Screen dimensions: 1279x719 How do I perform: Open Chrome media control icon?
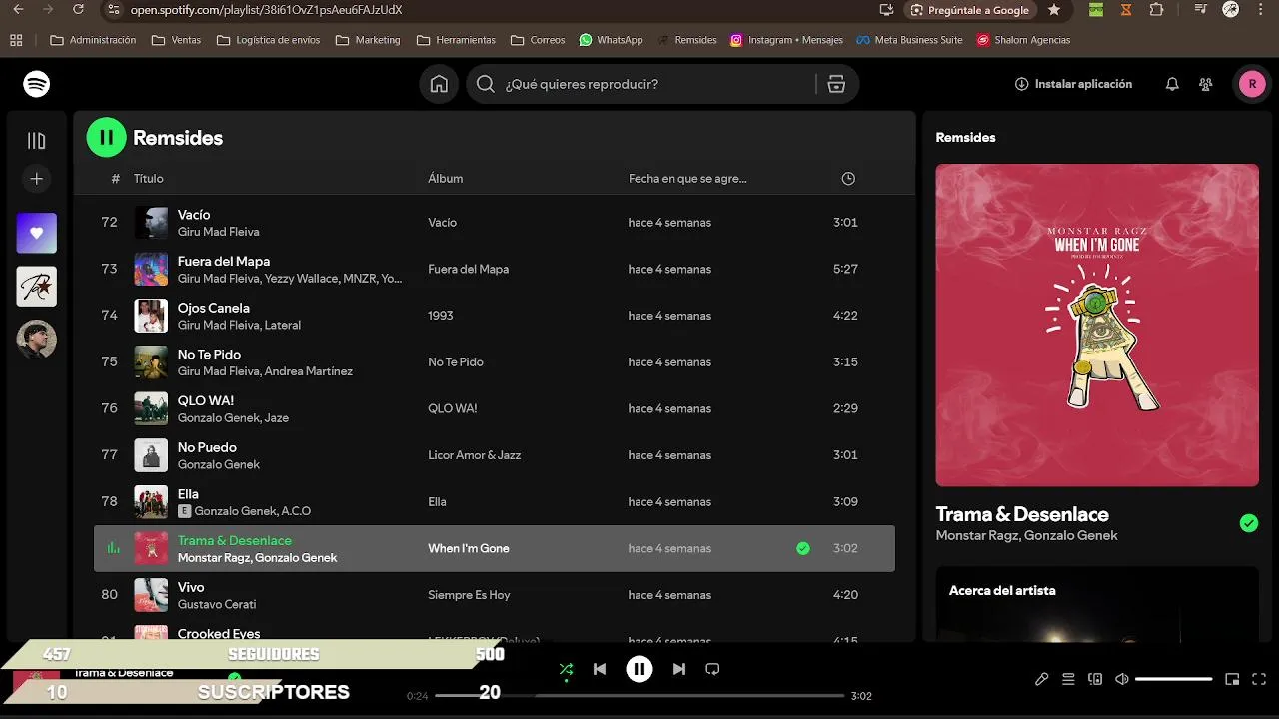point(1199,10)
